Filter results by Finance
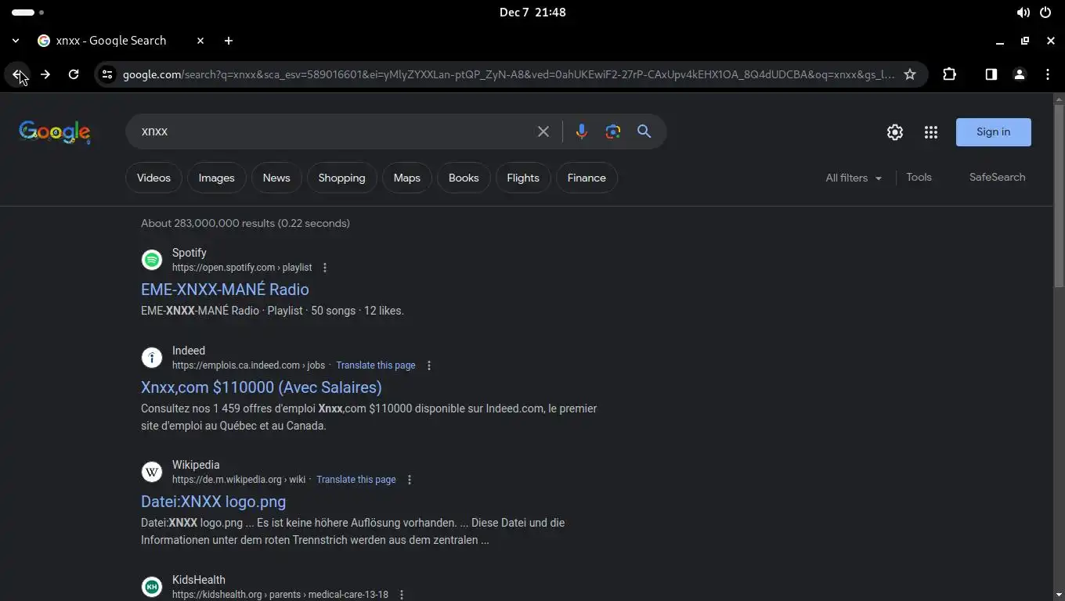The height and width of the screenshot is (601, 1065). point(587,178)
